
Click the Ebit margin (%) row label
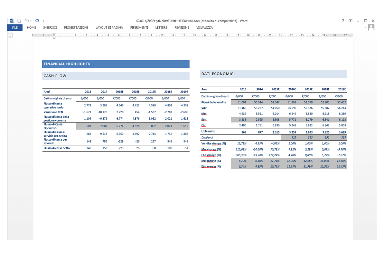tap(211, 166)
